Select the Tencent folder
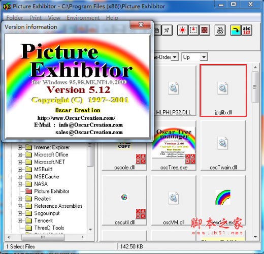Screen dimensions: 264x254 [44, 220]
